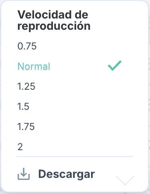Choose Normal playback speed
Image resolution: width=150 pixels, height=194 pixels.
click(x=75, y=66)
